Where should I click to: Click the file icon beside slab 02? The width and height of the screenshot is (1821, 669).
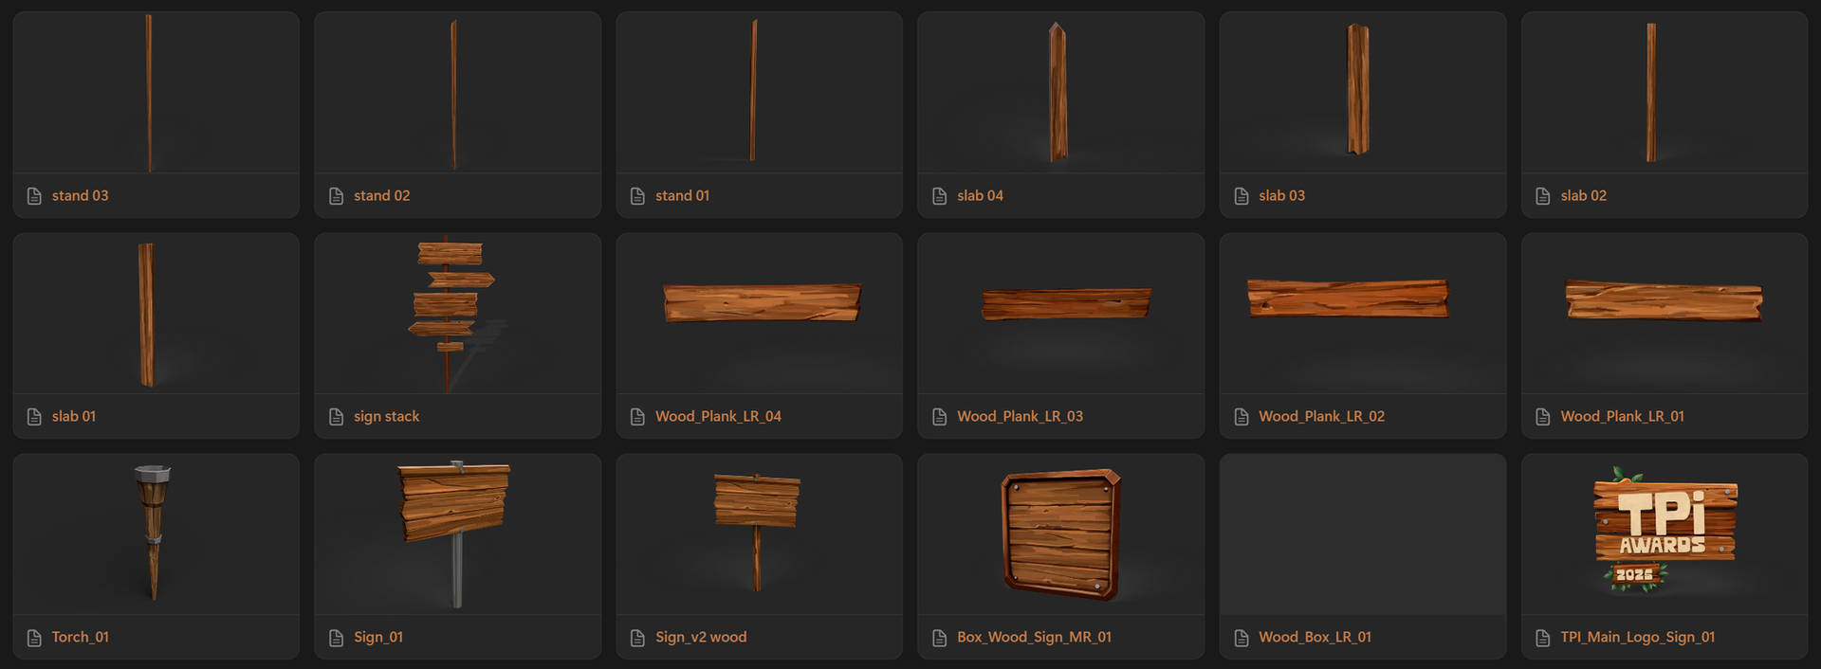1542,196
